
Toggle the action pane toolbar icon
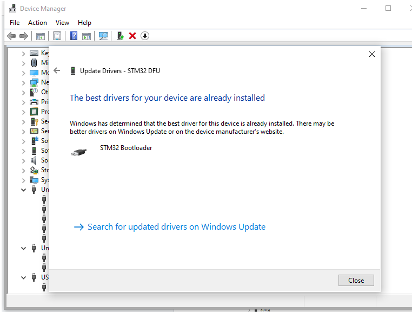(x=87, y=36)
